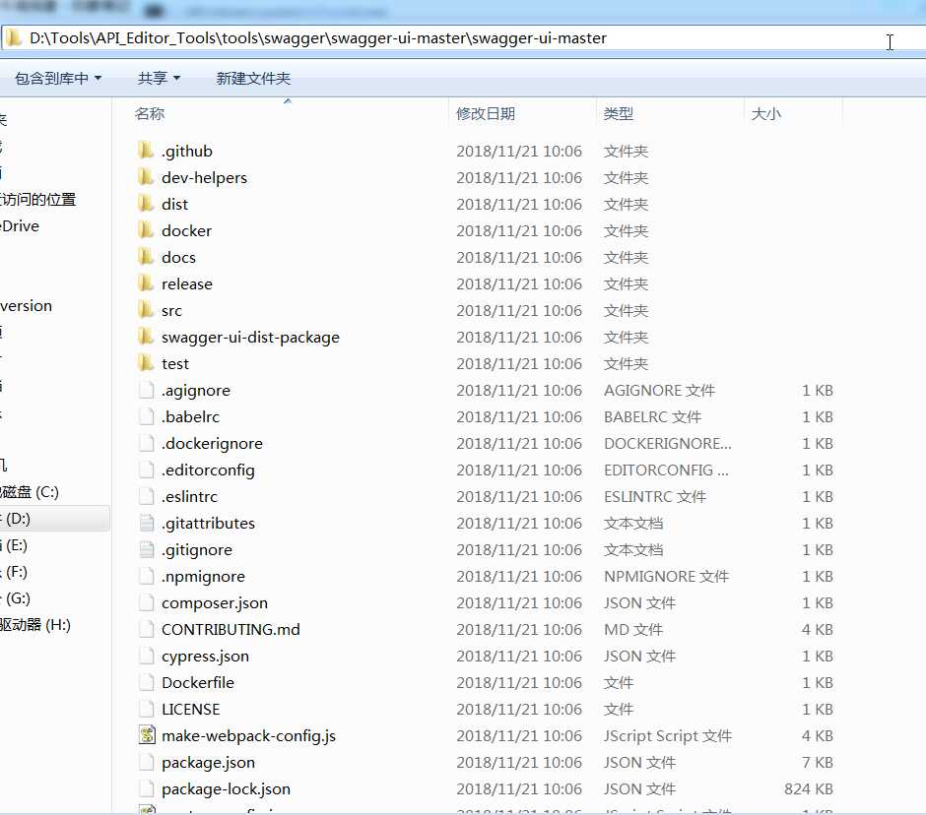Open the 包含到库中 dropdown menu

58,78
